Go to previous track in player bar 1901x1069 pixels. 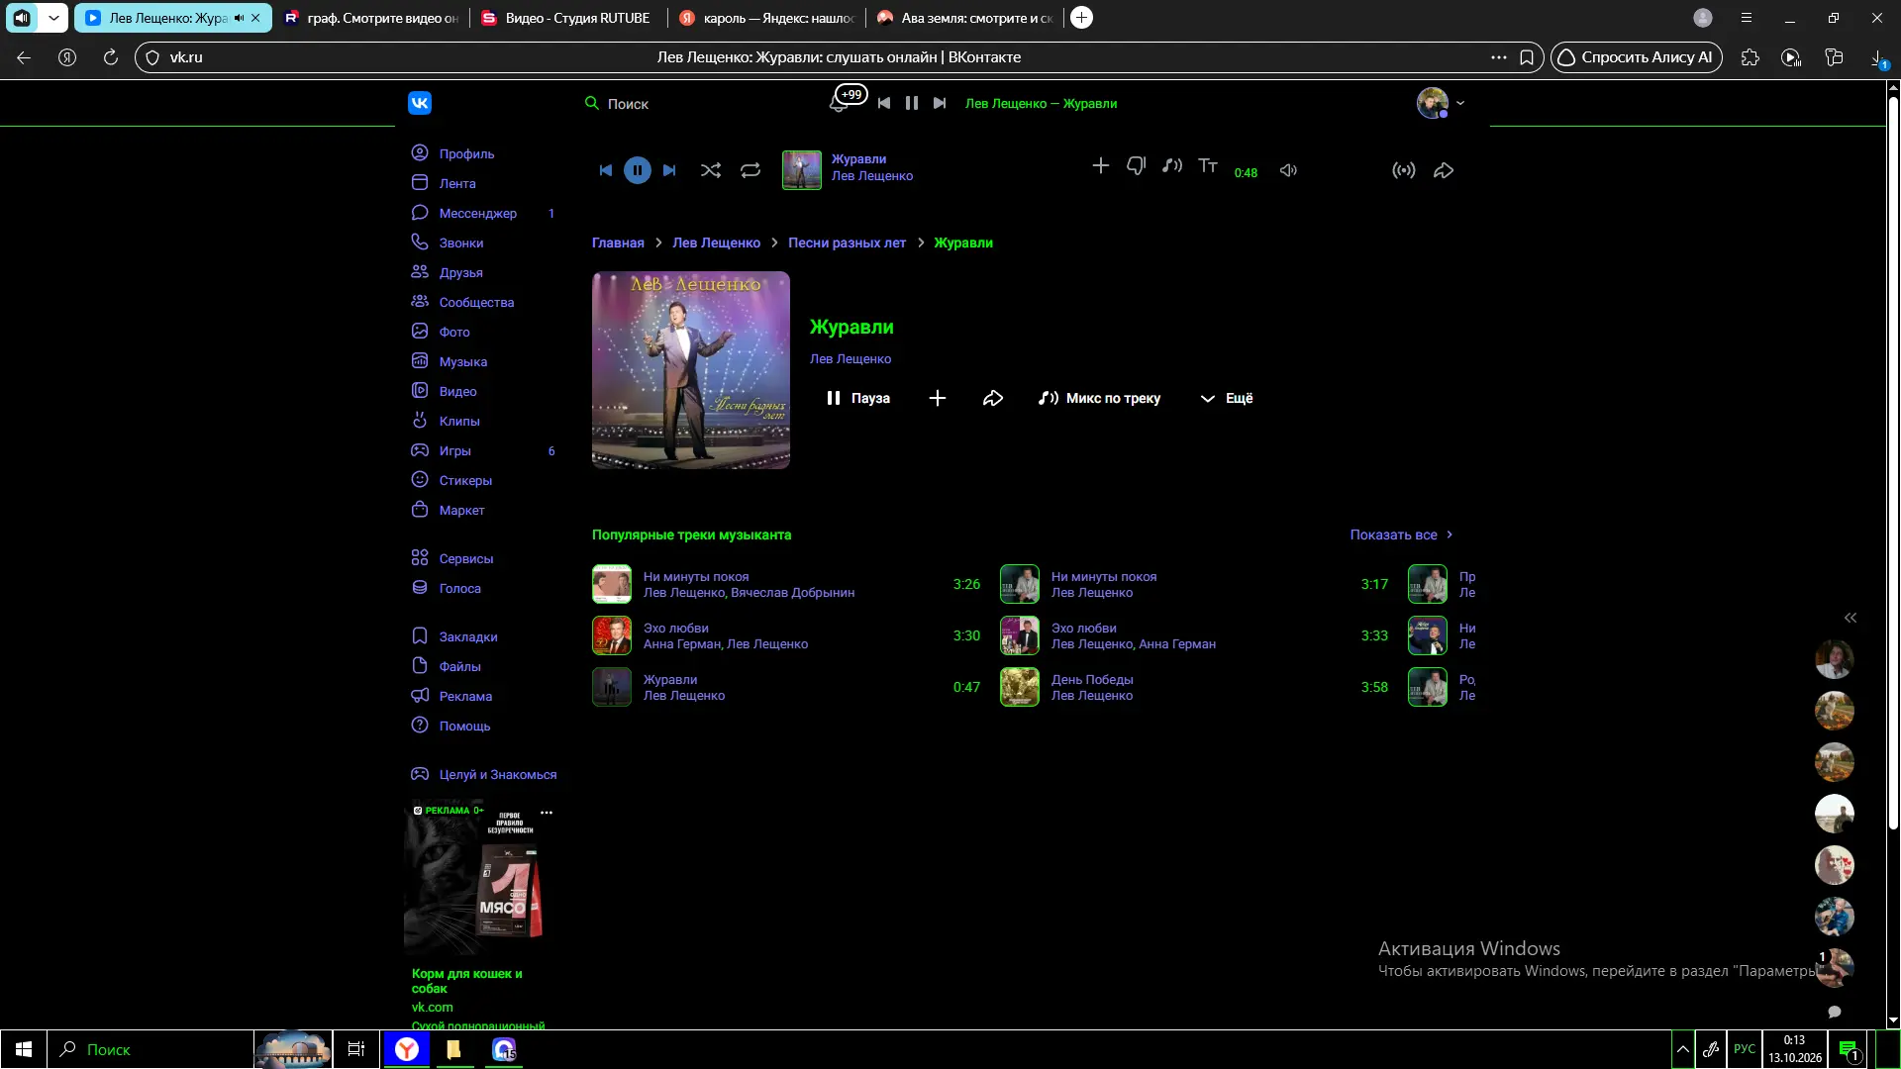(x=606, y=170)
